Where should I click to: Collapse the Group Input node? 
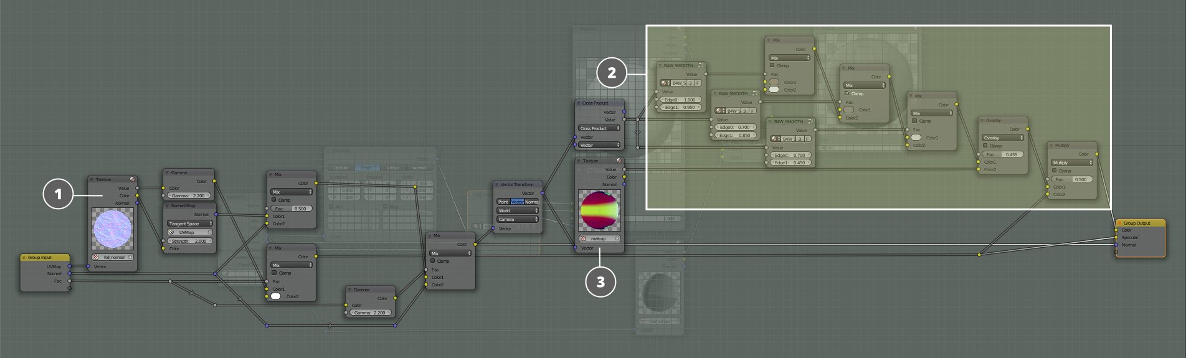(x=24, y=257)
